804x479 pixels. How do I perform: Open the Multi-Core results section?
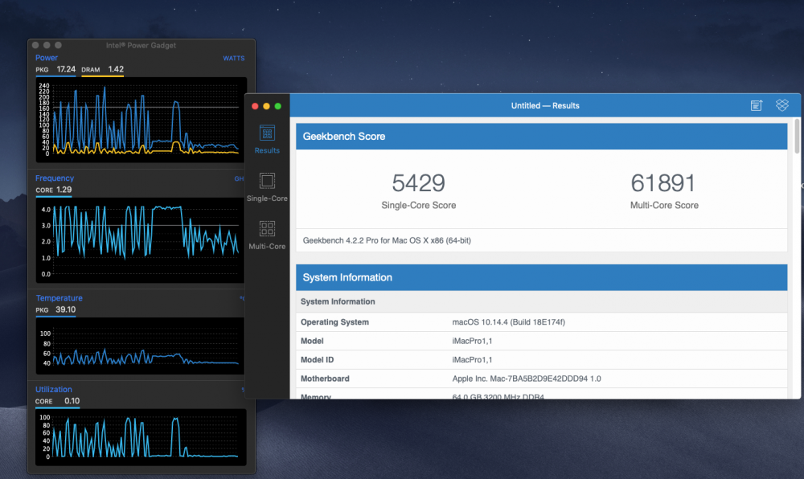pos(267,235)
